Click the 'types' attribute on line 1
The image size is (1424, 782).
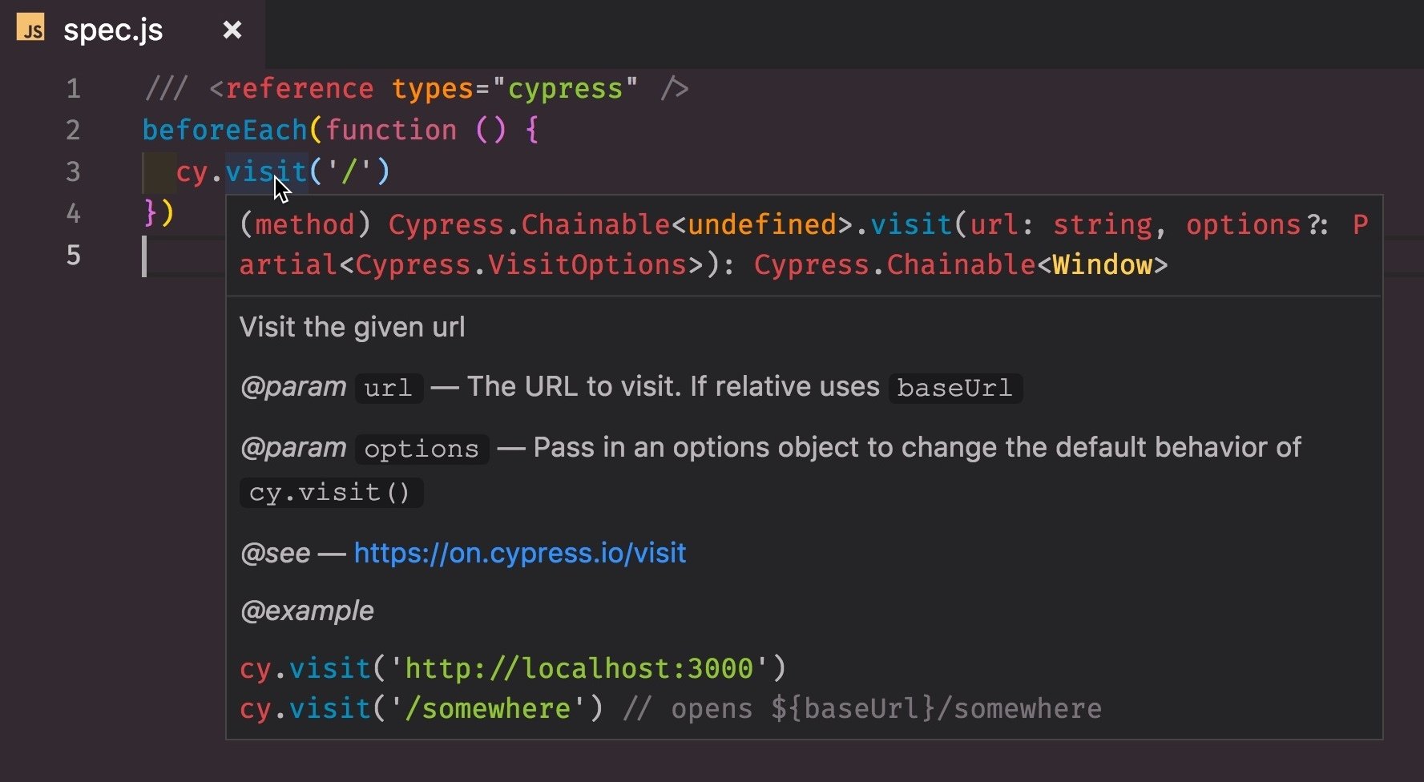(433, 88)
